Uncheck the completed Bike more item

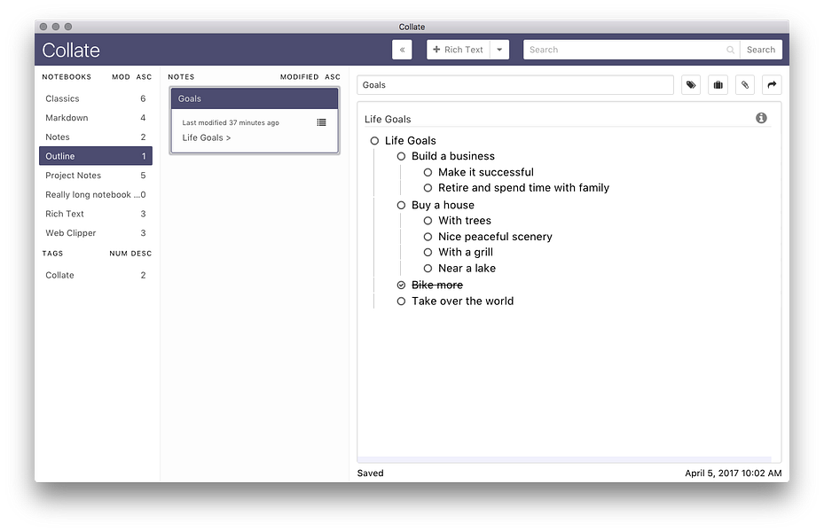click(x=401, y=286)
